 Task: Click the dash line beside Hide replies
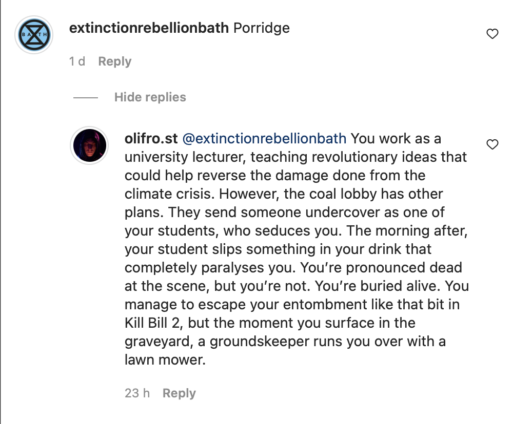(85, 97)
